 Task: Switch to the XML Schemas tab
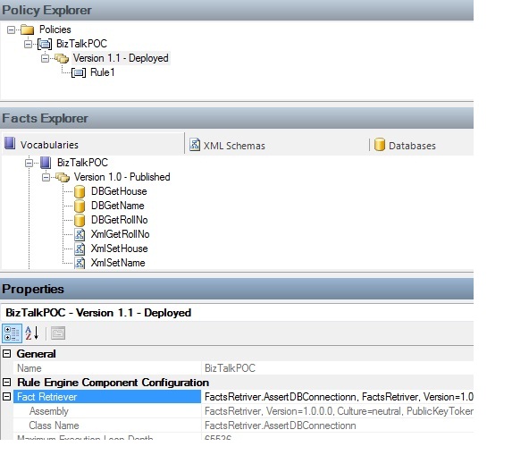click(227, 145)
